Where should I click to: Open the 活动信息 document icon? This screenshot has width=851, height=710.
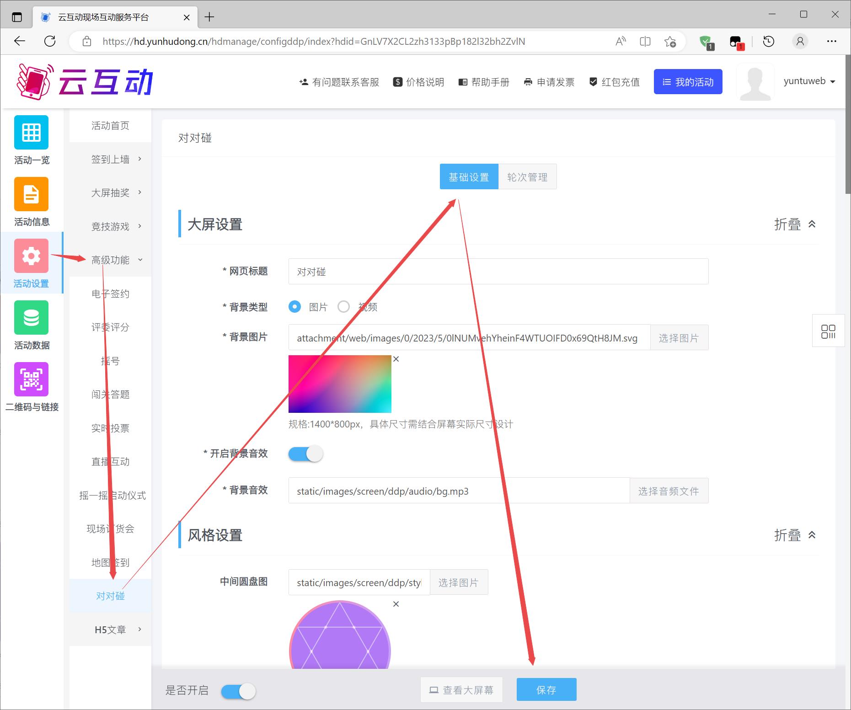click(31, 194)
